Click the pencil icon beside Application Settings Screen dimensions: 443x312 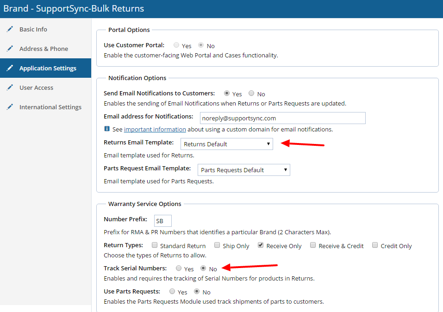coord(10,68)
